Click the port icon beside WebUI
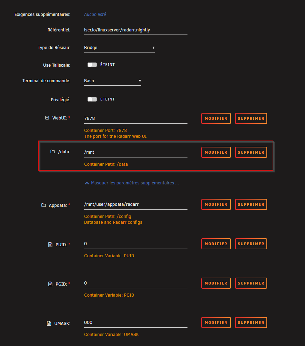305x346 pixels. (47, 118)
